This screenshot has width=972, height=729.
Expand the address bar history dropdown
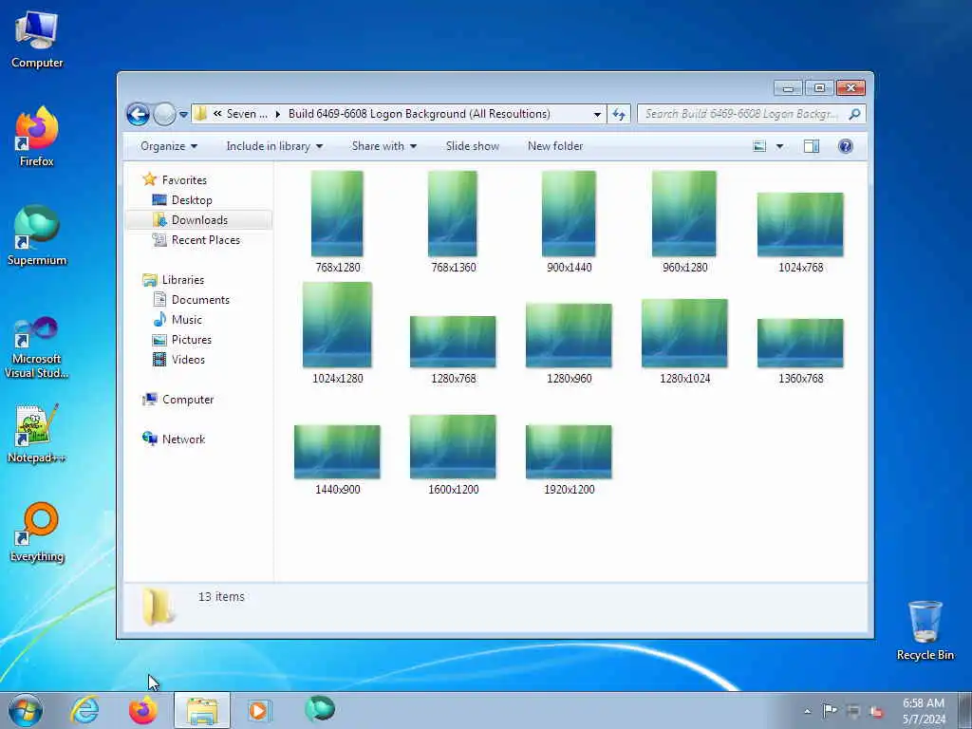coord(597,114)
